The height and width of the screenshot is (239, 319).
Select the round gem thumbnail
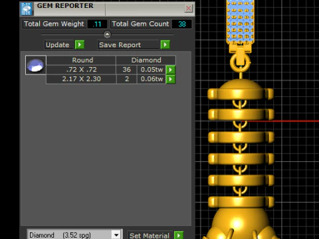tap(36, 65)
